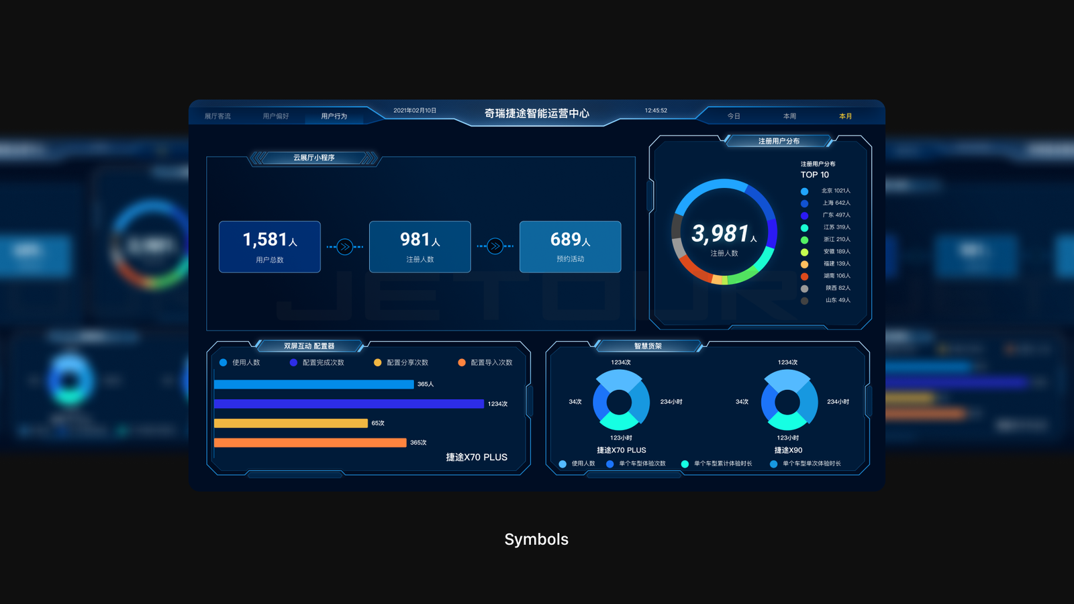
Task: Click the 1,581 用户总数 card
Action: click(x=270, y=247)
